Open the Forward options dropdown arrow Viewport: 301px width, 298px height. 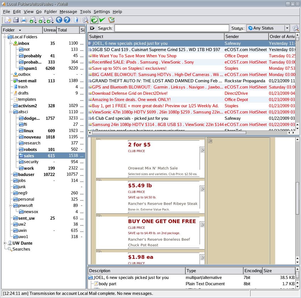click(53, 23)
